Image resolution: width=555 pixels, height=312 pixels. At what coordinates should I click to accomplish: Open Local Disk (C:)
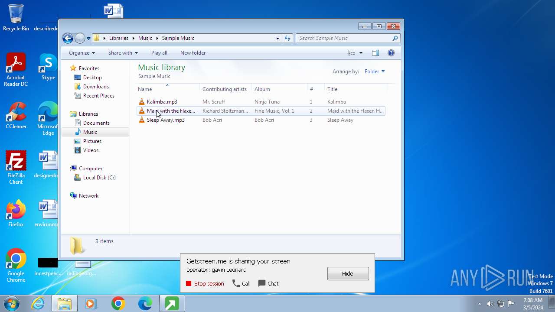[x=99, y=178]
